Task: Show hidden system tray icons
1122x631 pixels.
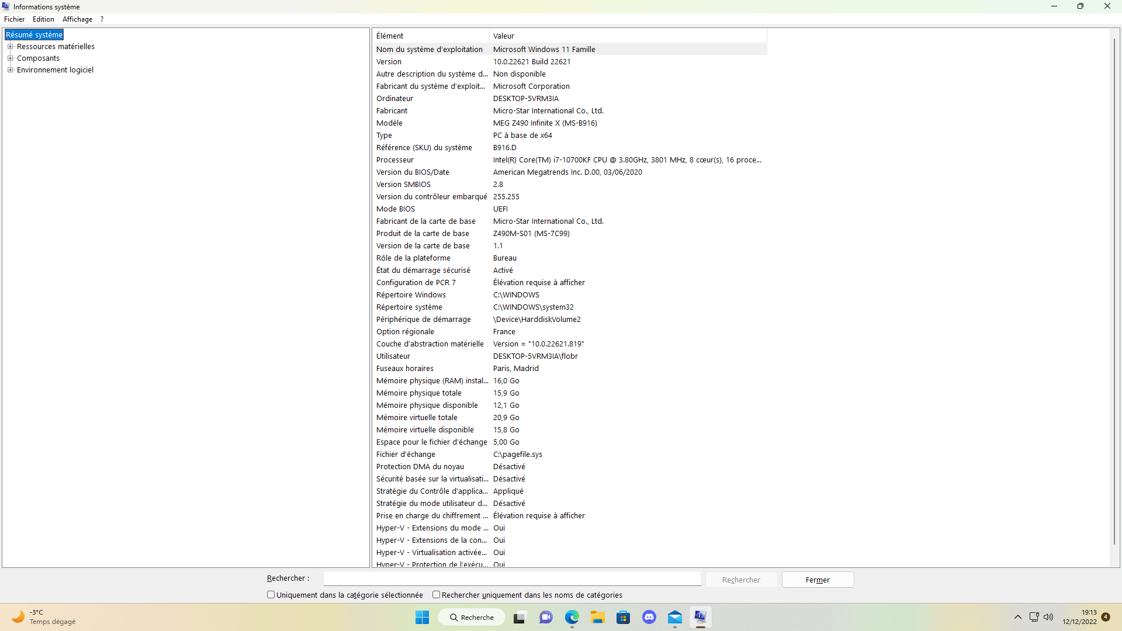Action: point(1017,617)
